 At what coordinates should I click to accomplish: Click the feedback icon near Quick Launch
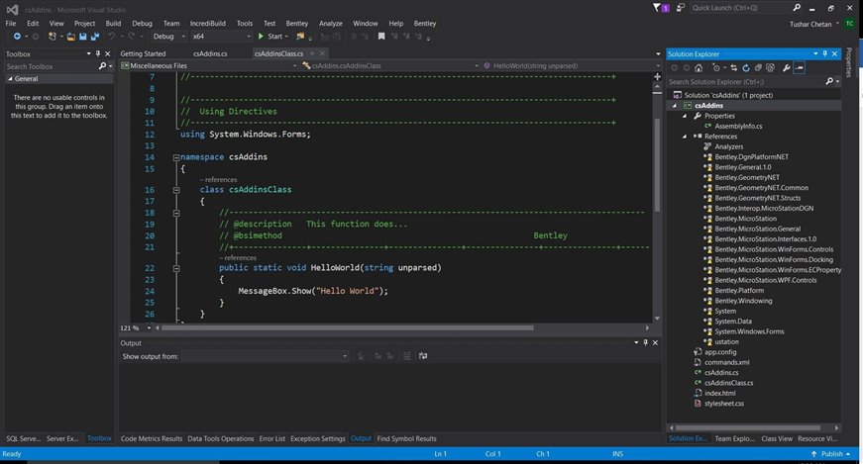681,8
